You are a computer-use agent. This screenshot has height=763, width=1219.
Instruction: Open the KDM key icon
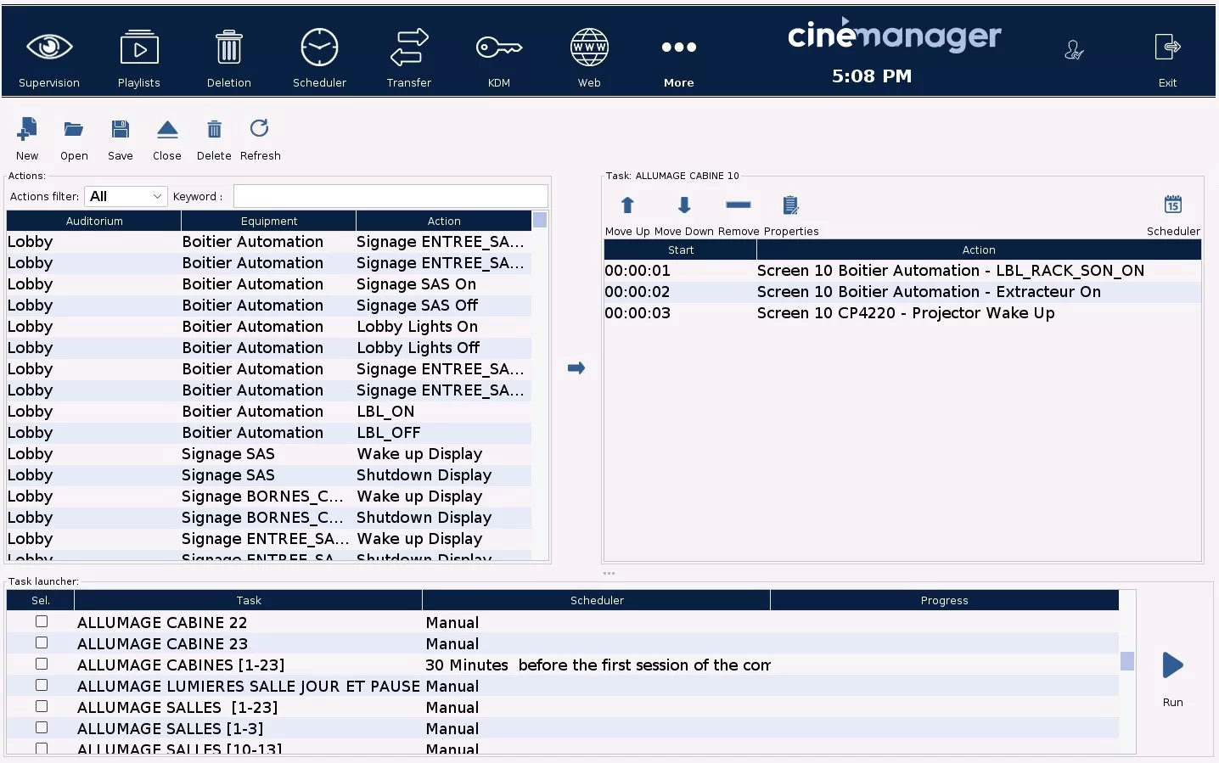[x=498, y=48]
